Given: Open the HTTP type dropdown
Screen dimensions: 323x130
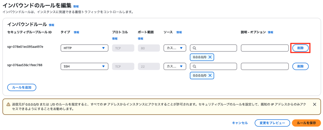Looking at the screenshot, I should coord(85,48).
